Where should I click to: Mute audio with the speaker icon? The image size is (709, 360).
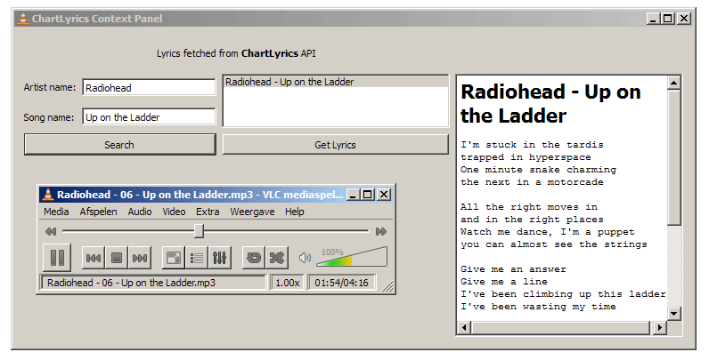click(305, 258)
